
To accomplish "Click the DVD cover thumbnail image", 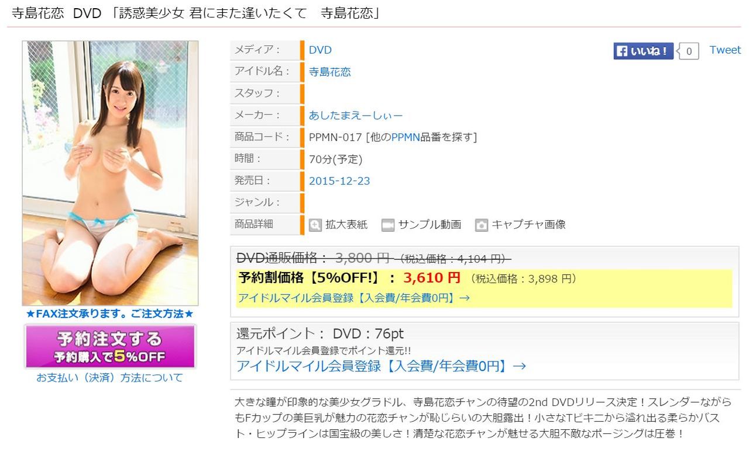I will point(110,173).
